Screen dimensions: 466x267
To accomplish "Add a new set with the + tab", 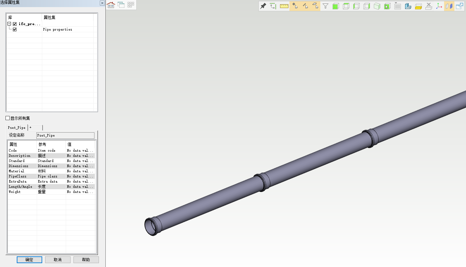I will coord(35,128).
